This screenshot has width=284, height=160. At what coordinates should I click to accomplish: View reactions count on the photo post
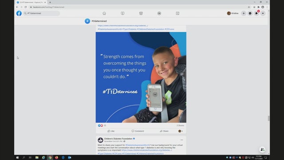(x=102, y=125)
